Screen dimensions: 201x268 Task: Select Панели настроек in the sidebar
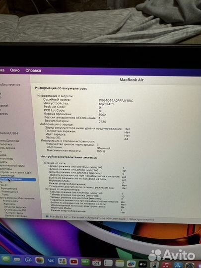click(16, 216)
